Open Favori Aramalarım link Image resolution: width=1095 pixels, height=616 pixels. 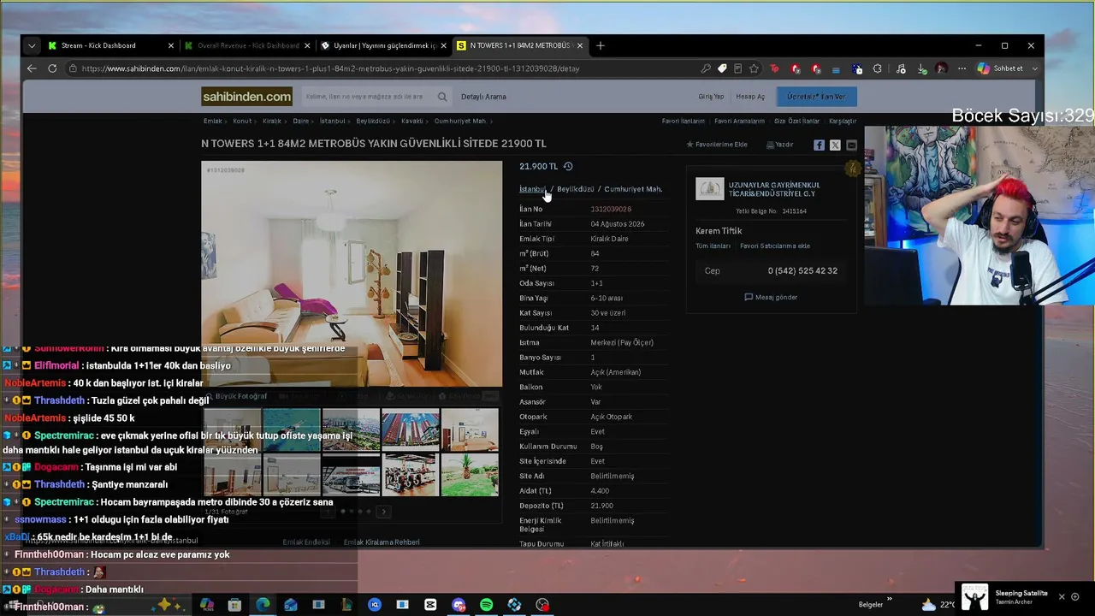coord(740,121)
